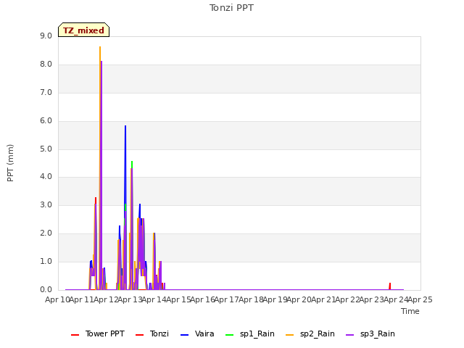Click the green sp1_Rain legend color marker

229,335
